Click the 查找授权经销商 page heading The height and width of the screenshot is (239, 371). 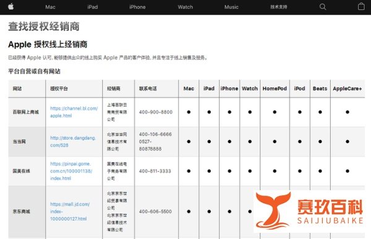tap(44, 26)
